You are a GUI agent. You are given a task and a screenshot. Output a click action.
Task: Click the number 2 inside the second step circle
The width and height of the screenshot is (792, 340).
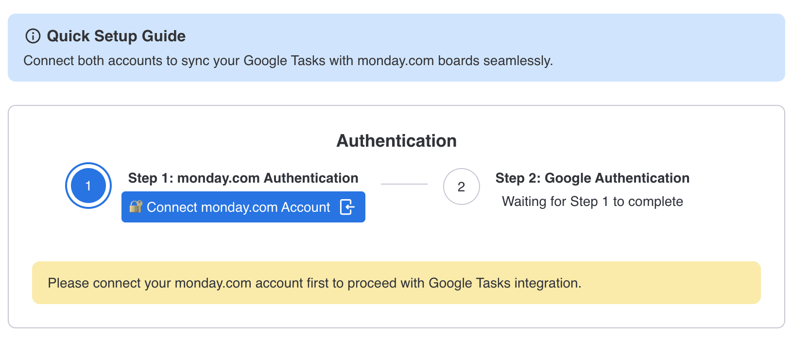(x=462, y=187)
